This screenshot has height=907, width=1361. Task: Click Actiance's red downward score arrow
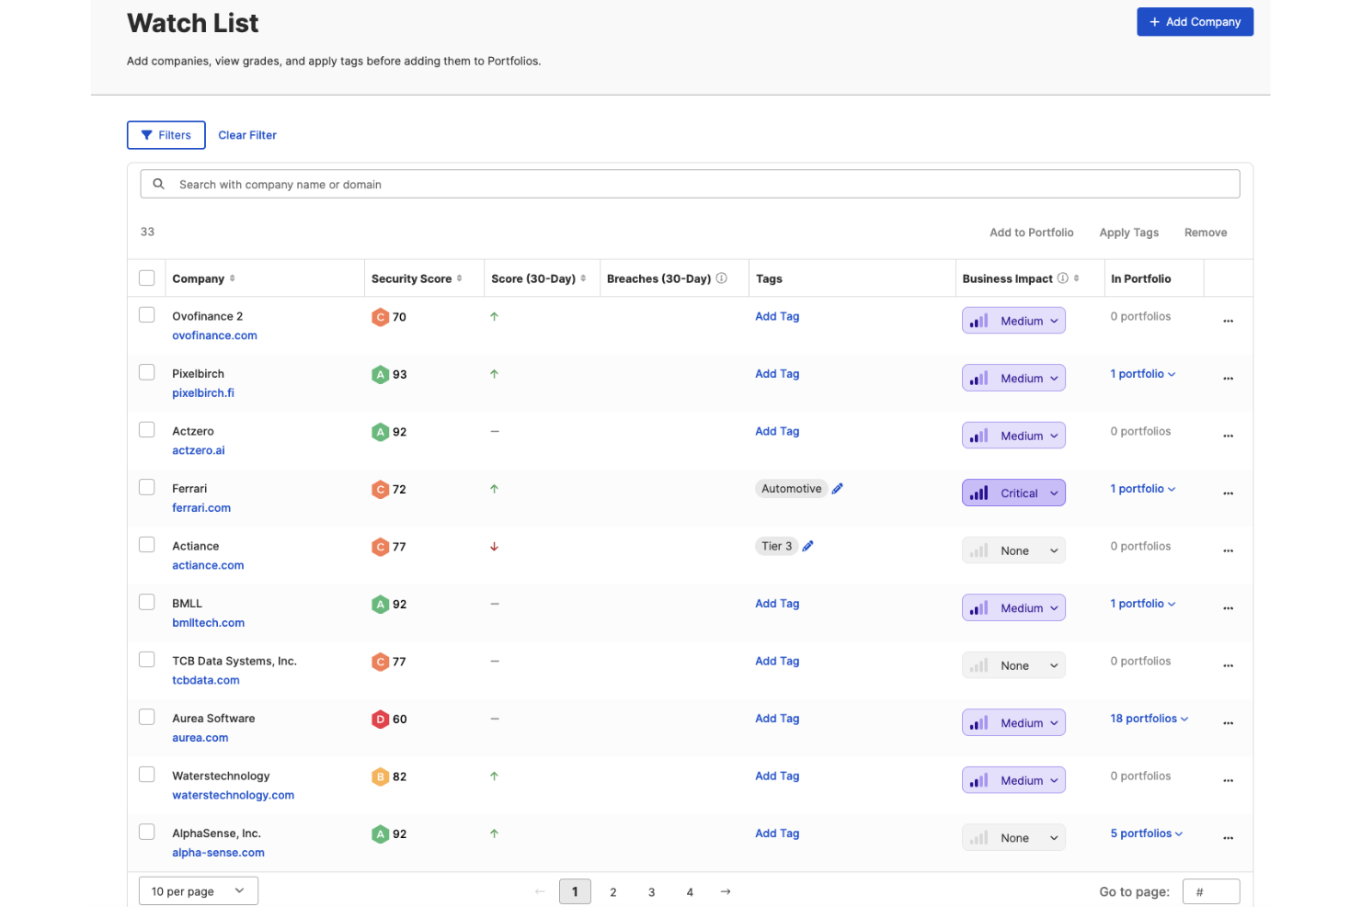pyautogui.click(x=494, y=546)
